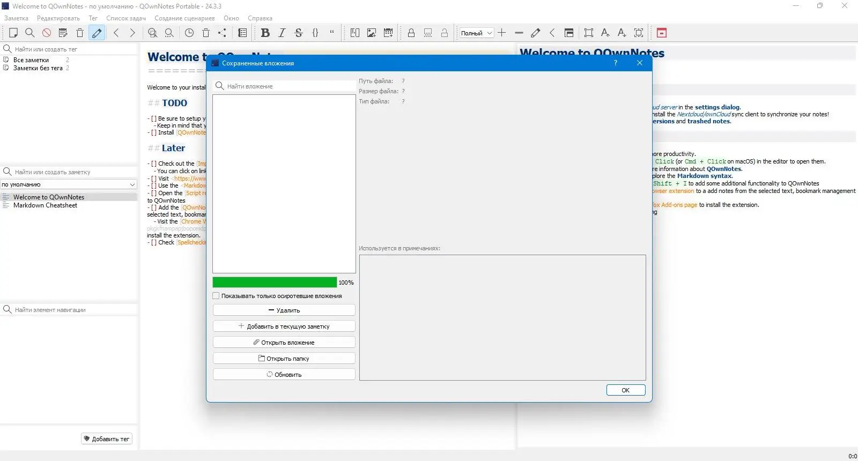
Task: Confirm the dialog with the OK button
Action: (x=626, y=390)
